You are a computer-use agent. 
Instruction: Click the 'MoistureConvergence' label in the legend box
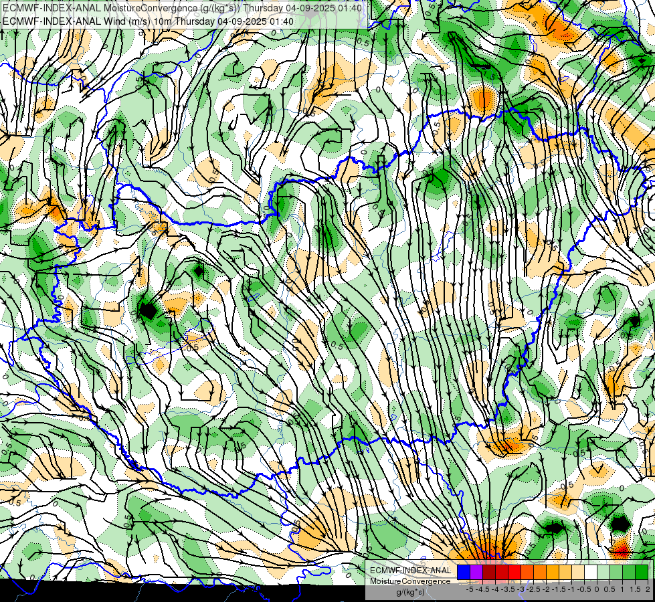pyautogui.click(x=410, y=581)
